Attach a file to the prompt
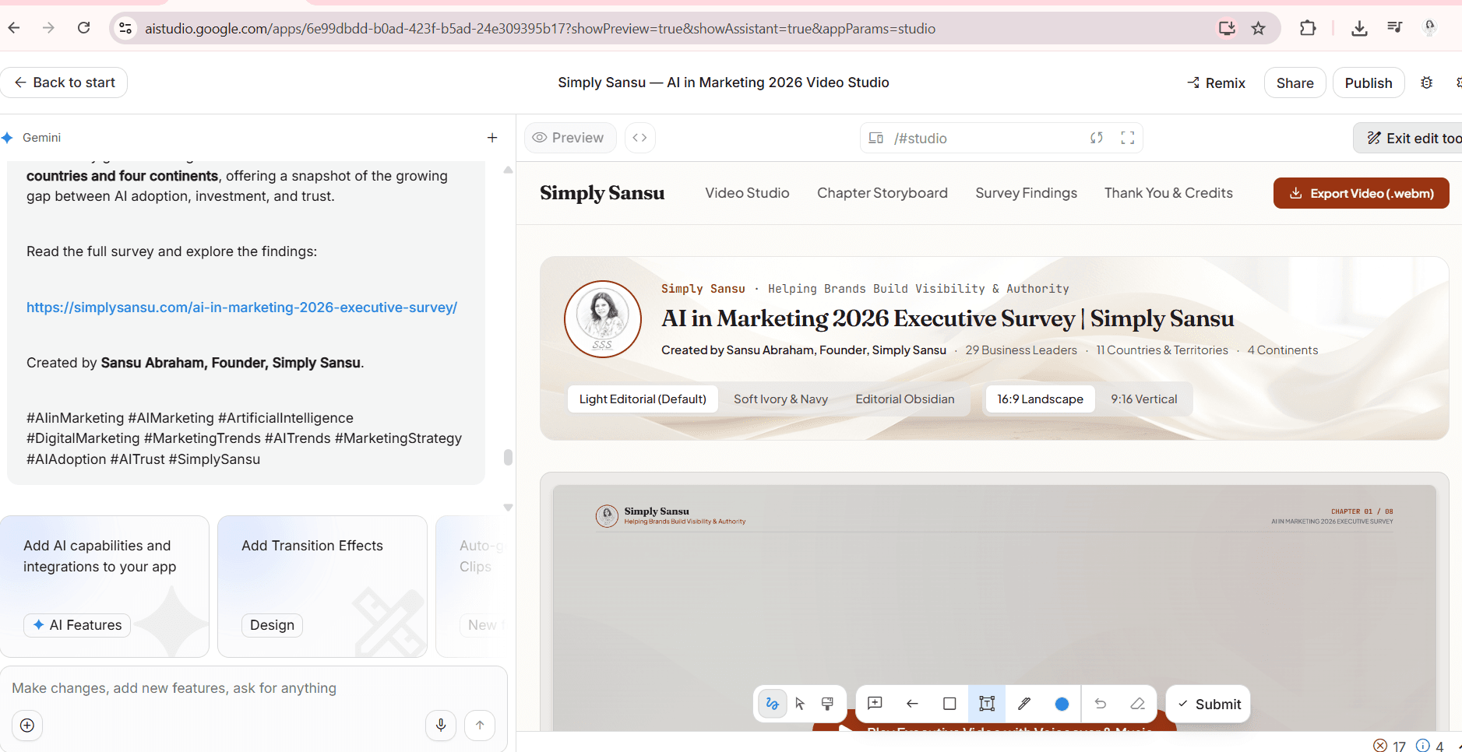 27,726
